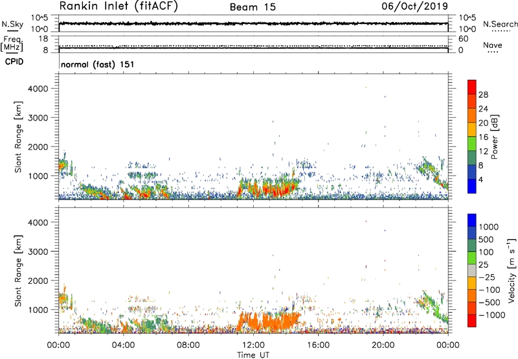Click the 'N.Search' legend label
The height and width of the screenshot is (359, 518).
pos(500,24)
